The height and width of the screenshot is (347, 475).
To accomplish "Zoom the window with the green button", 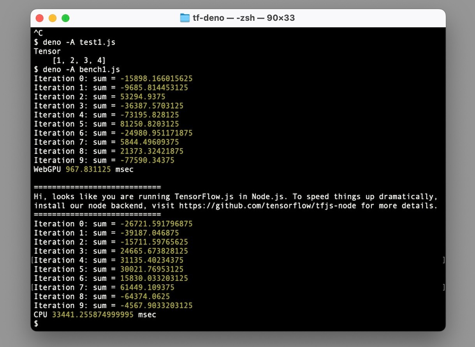I will pyautogui.click(x=65, y=18).
